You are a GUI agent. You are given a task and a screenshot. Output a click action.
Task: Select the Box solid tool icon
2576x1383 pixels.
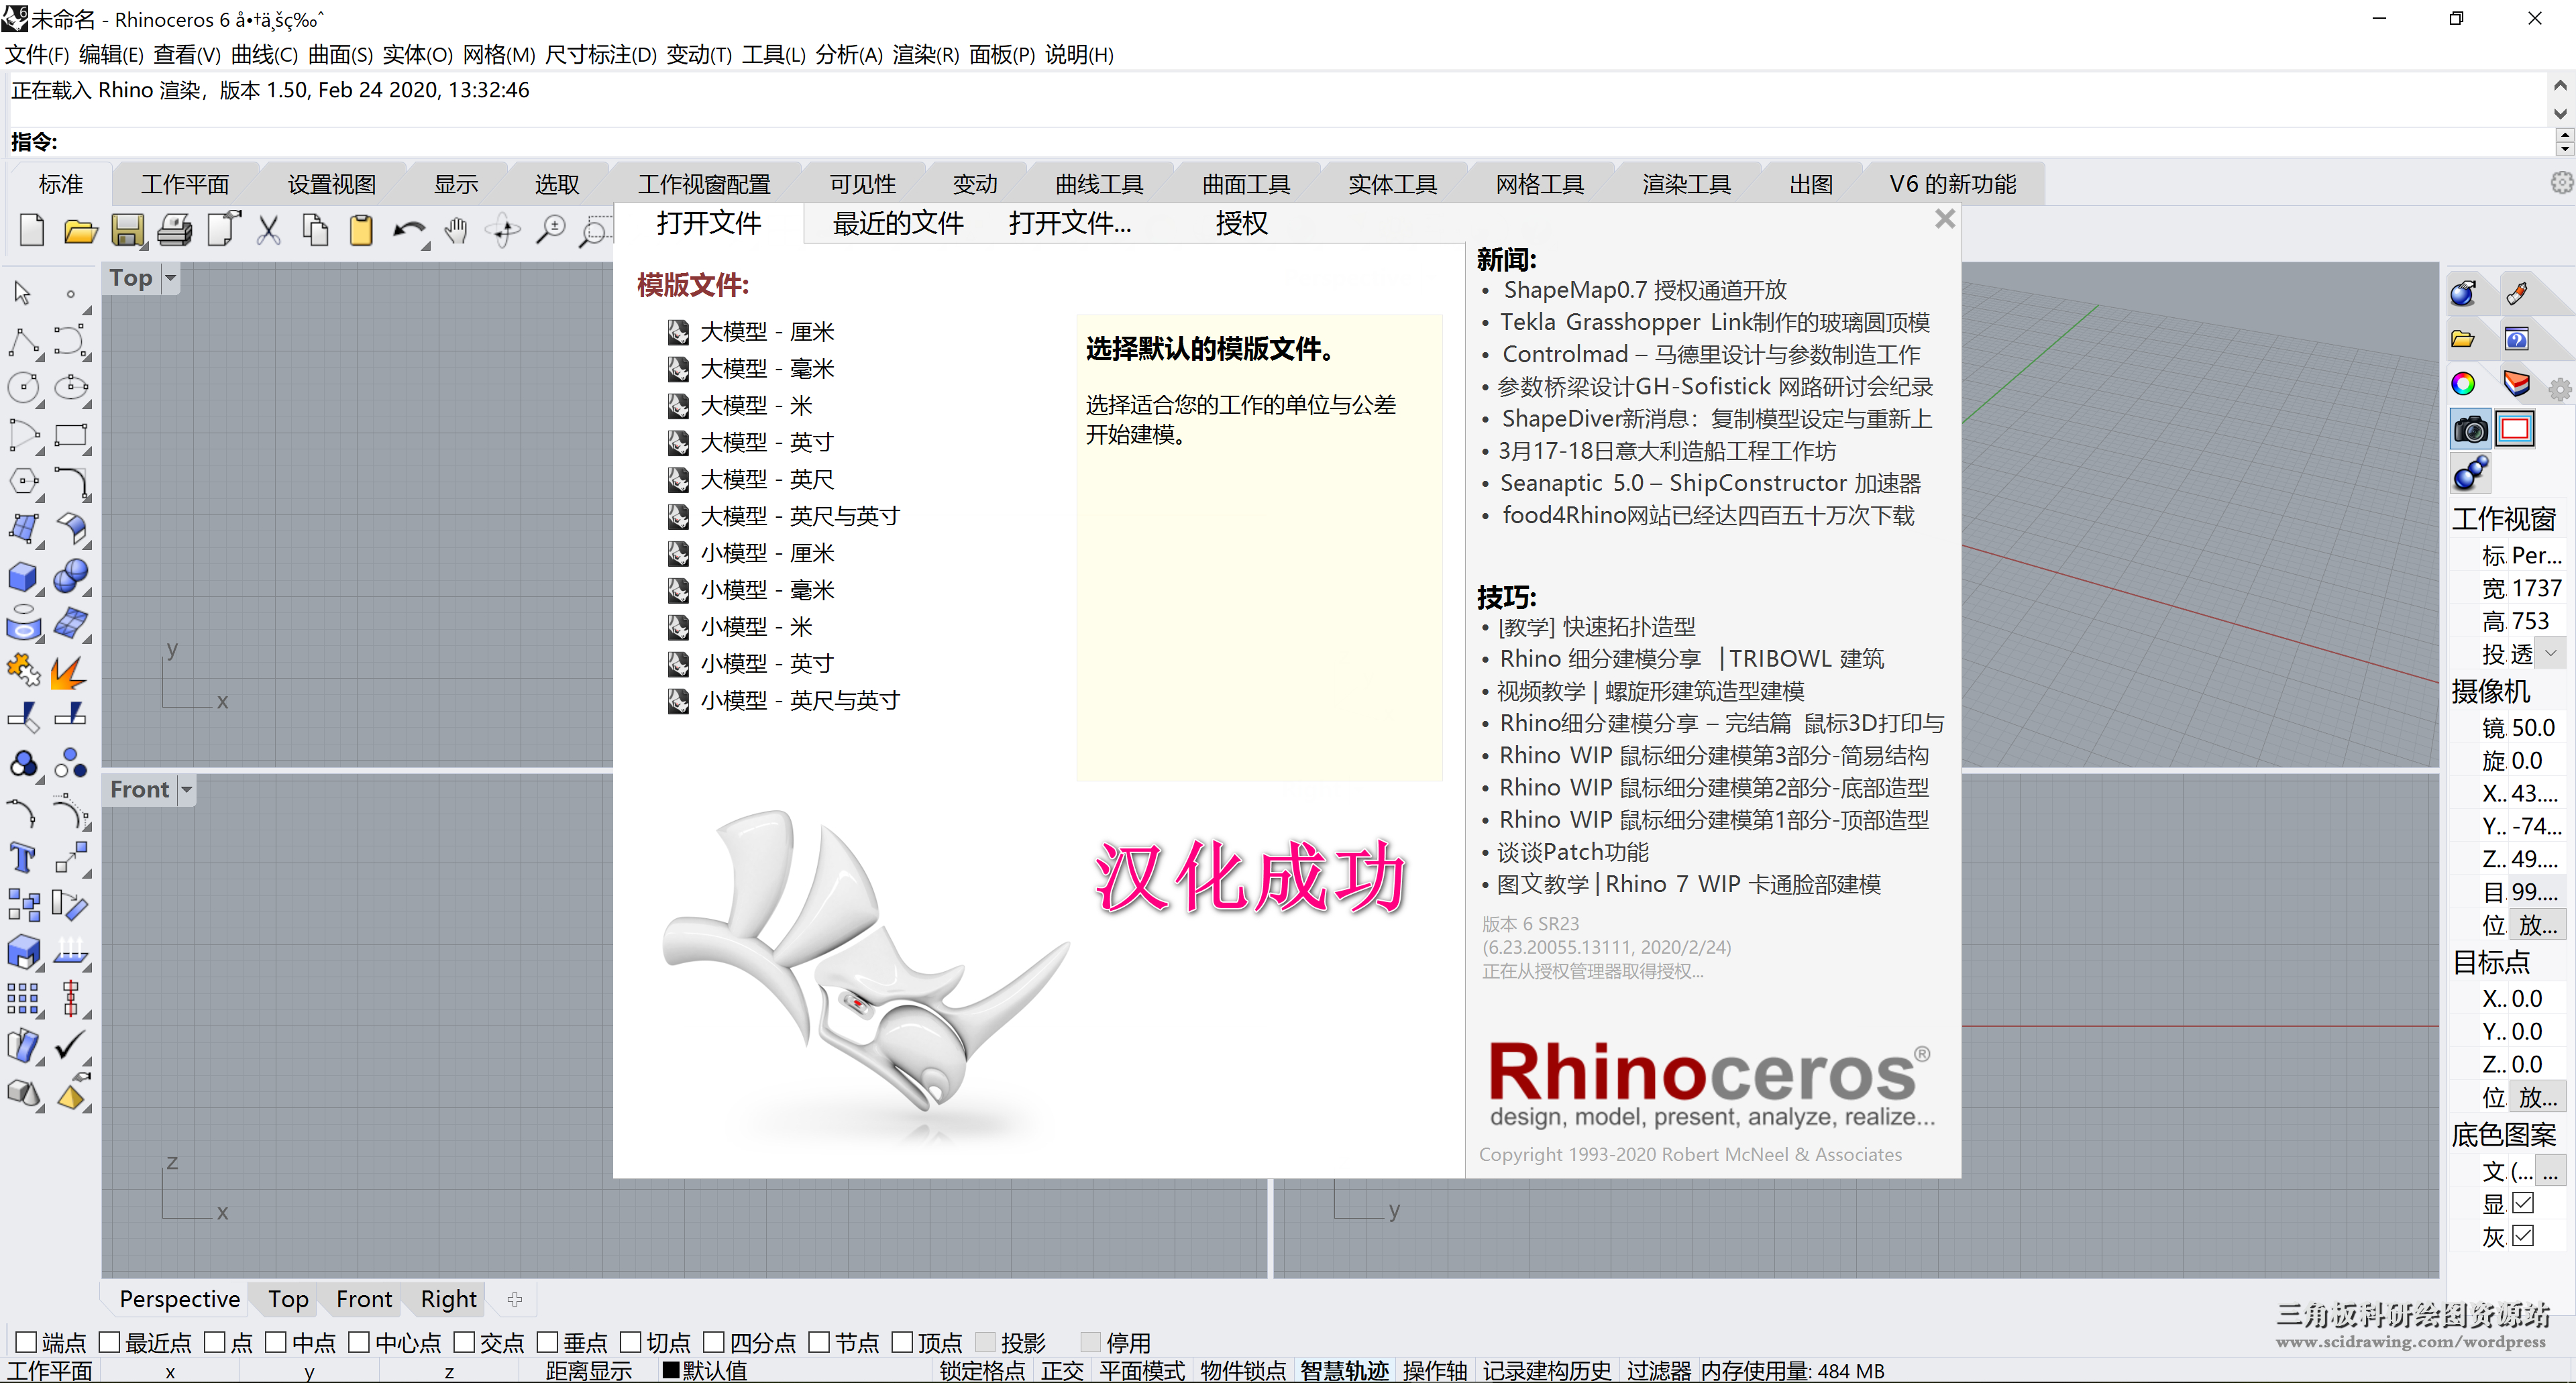23,577
